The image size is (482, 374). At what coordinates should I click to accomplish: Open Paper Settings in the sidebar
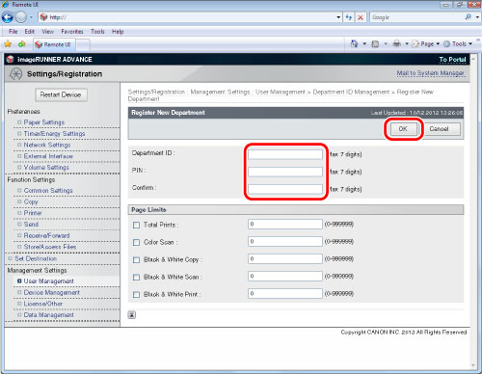(44, 122)
